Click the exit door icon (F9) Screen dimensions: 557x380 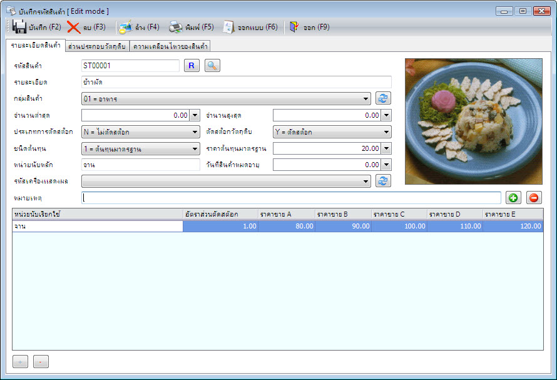click(x=294, y=27)
